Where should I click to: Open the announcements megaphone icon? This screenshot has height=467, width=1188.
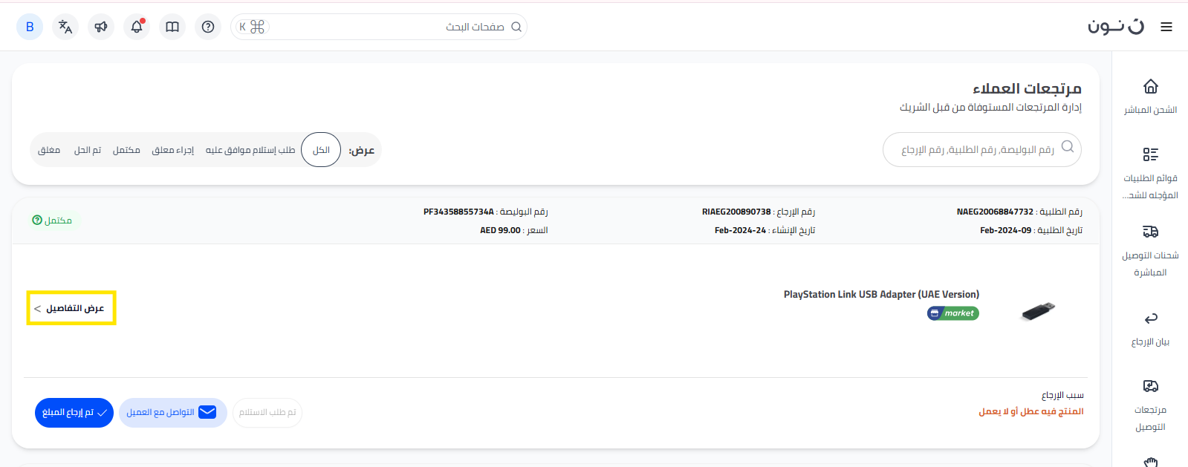101,27
